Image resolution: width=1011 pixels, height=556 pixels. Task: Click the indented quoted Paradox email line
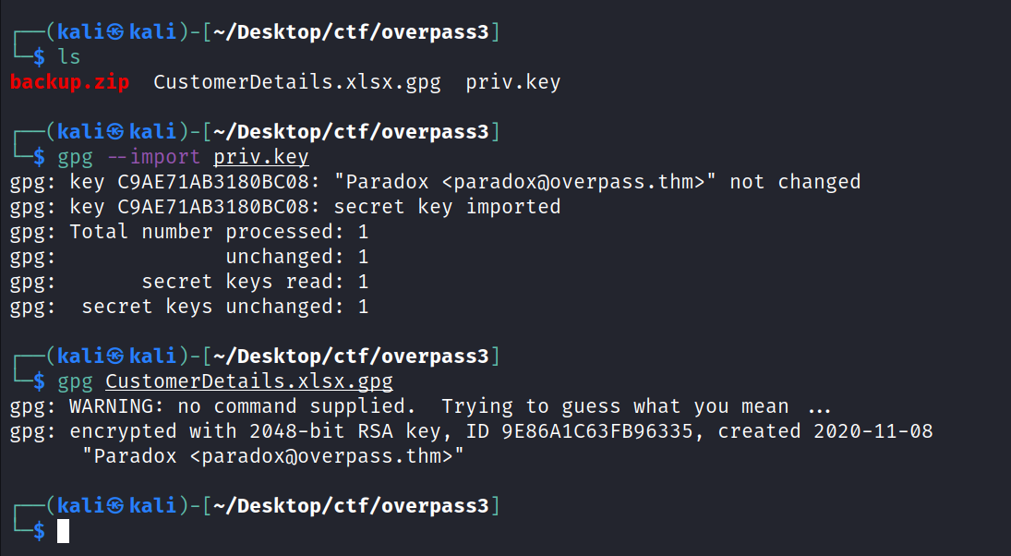click(272, 456)
